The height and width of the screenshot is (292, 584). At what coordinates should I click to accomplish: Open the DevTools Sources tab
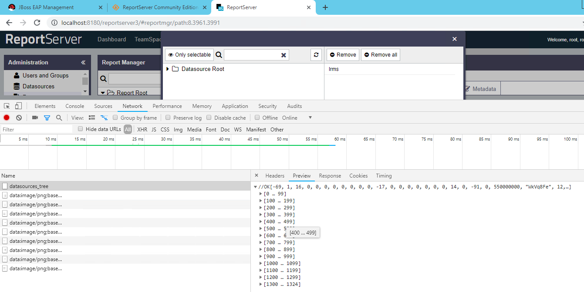[x=103, y=106]
